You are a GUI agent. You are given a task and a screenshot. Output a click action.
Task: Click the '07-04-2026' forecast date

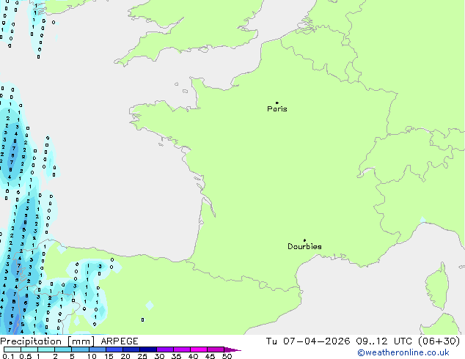316,341
